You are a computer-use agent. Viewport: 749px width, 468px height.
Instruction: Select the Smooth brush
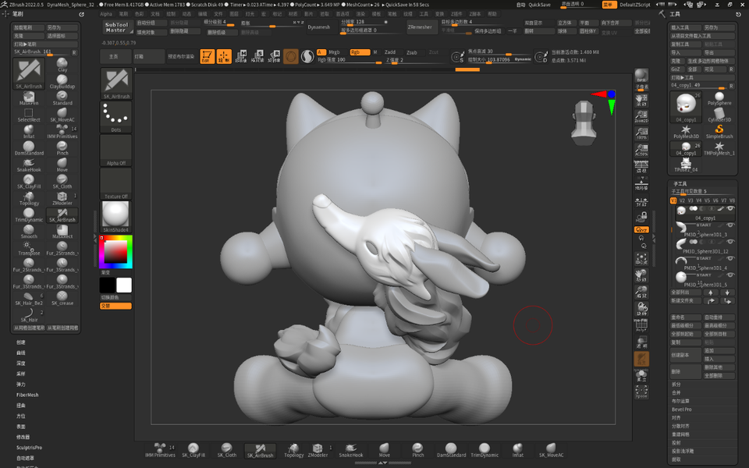coord(29,232)
